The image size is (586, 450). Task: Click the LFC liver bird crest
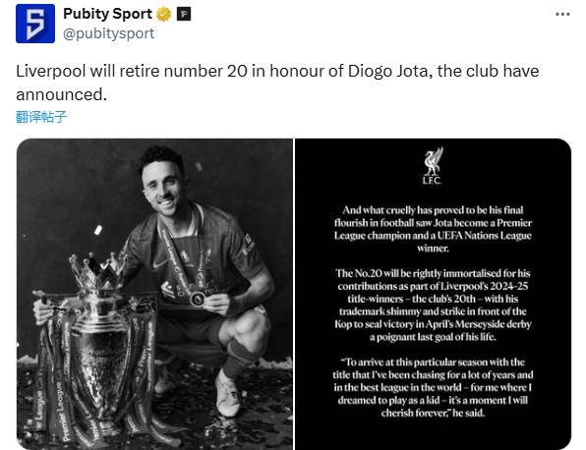433,165
